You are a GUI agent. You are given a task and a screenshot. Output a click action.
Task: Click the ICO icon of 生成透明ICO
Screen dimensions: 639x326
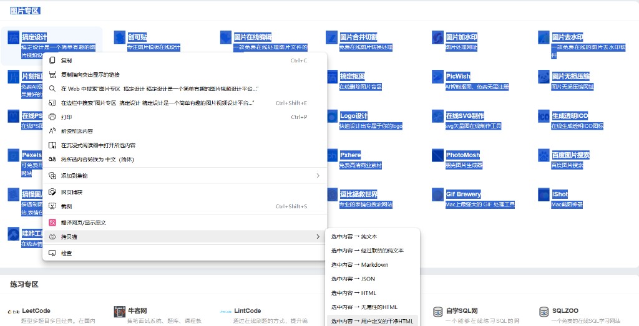[x=544, y=116]
